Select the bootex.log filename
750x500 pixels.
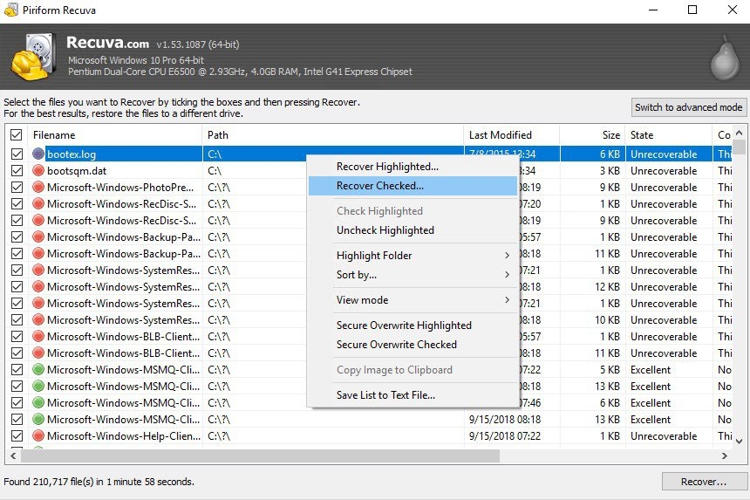pos(72,154)
